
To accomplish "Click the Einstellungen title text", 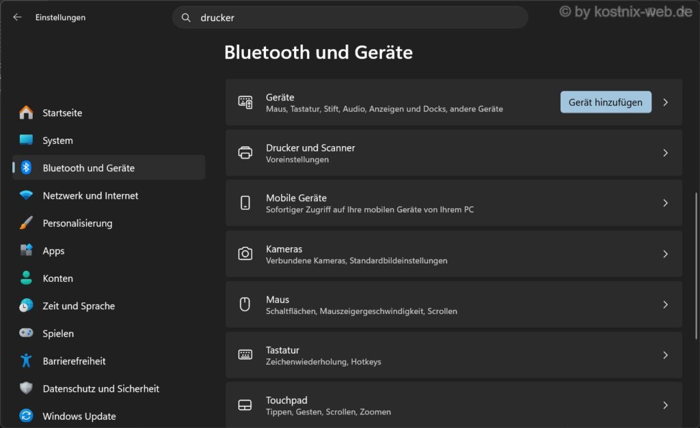I will pyautogui.click(x=60, y=17).
